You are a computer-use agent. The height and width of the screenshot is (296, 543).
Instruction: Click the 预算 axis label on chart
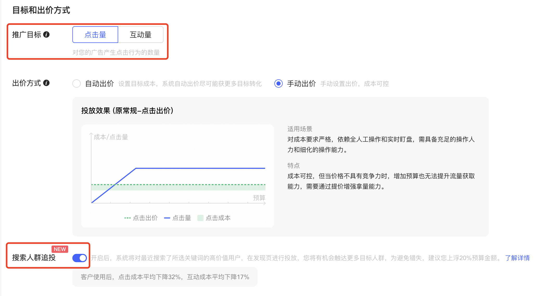click(259, 198)
